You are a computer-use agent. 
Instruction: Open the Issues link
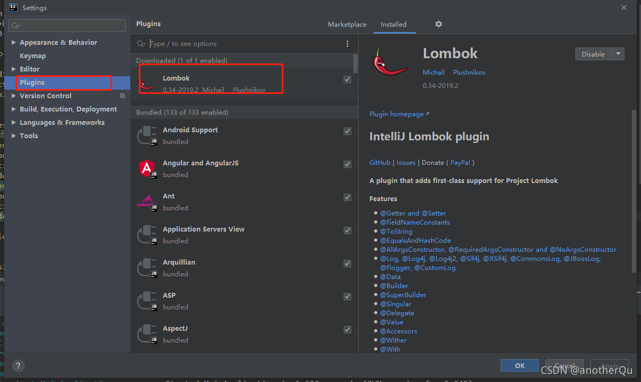(406, 163)
